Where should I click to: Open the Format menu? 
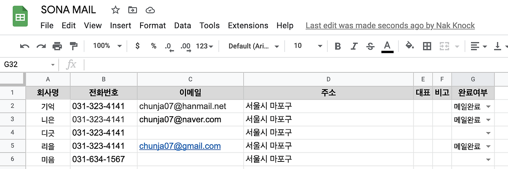pos(152,25)
